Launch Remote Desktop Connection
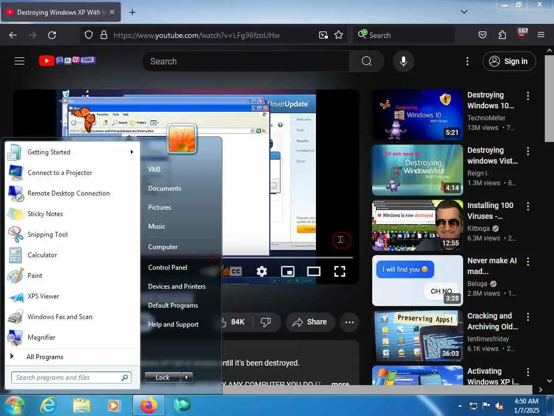 [72, 193]
